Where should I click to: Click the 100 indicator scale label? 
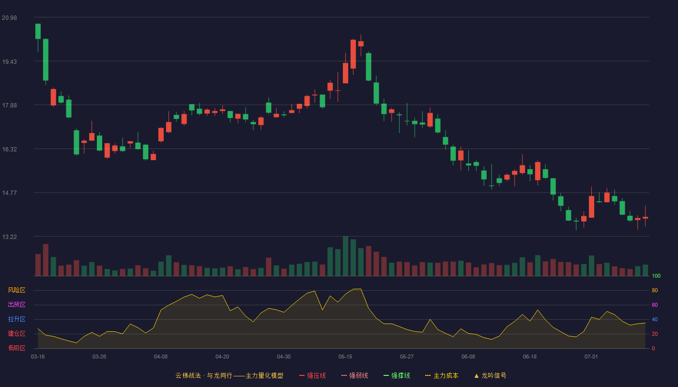[656, 276]
